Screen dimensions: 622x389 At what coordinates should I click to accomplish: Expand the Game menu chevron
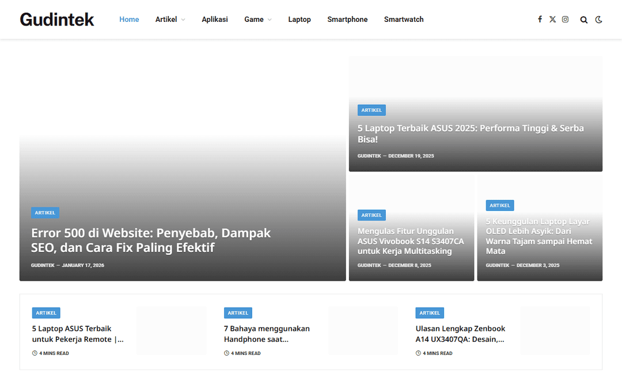270,20
